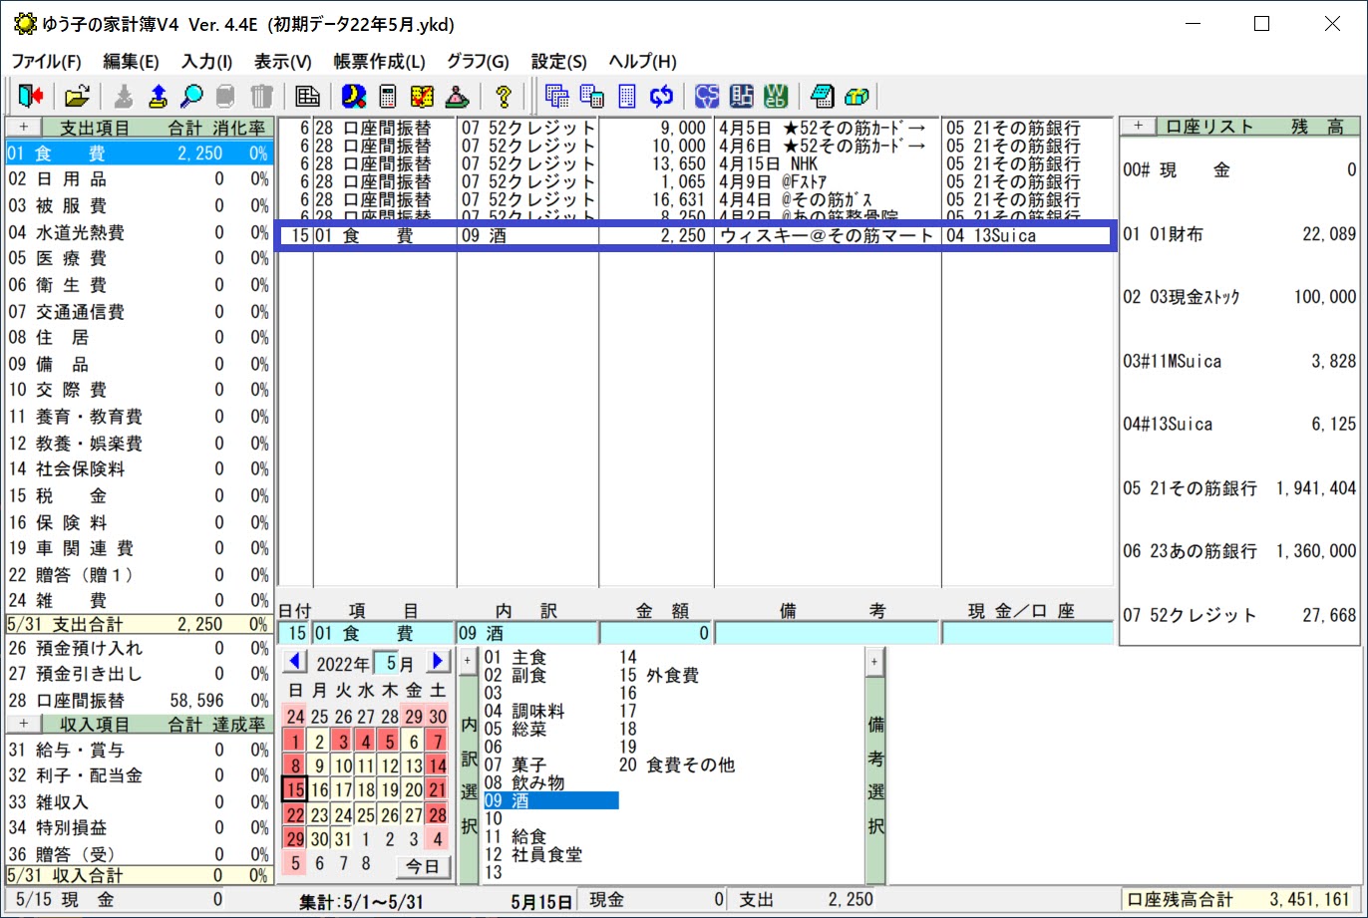1368x918 pixels.
Task: Open the ファイル(F) menu
Action: click(x=46, y=61)
